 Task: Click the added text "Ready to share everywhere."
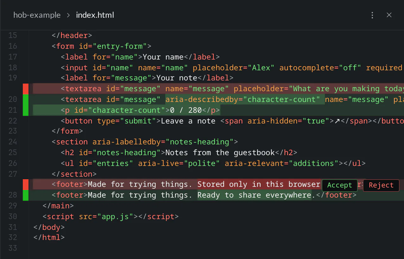pyautogui.click(x=256, y=195)
